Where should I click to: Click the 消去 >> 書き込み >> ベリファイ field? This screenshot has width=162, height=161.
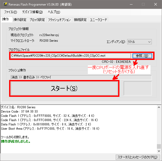pyautogui.click(x=81, y=77)
